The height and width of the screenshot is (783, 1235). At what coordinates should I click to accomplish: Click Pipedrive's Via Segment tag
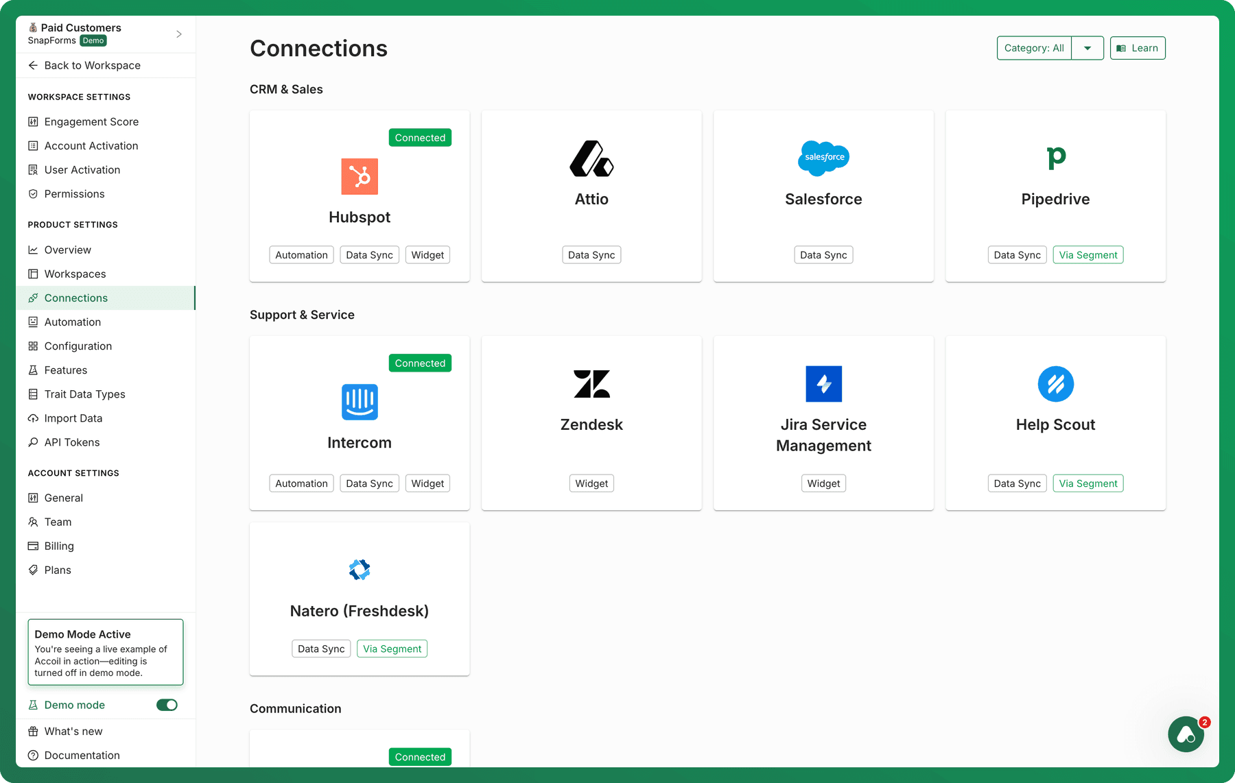click(x=1088, y=255)
